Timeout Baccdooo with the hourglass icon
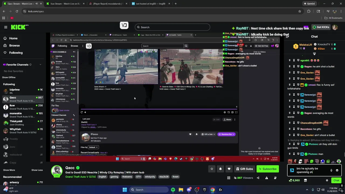 click(294, 129)
